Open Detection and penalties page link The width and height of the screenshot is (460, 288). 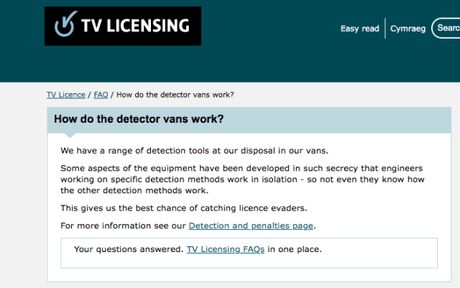pos(251,226)
